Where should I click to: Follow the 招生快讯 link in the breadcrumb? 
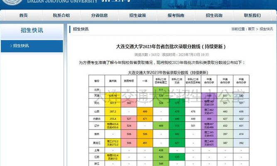tap(266, 29)
